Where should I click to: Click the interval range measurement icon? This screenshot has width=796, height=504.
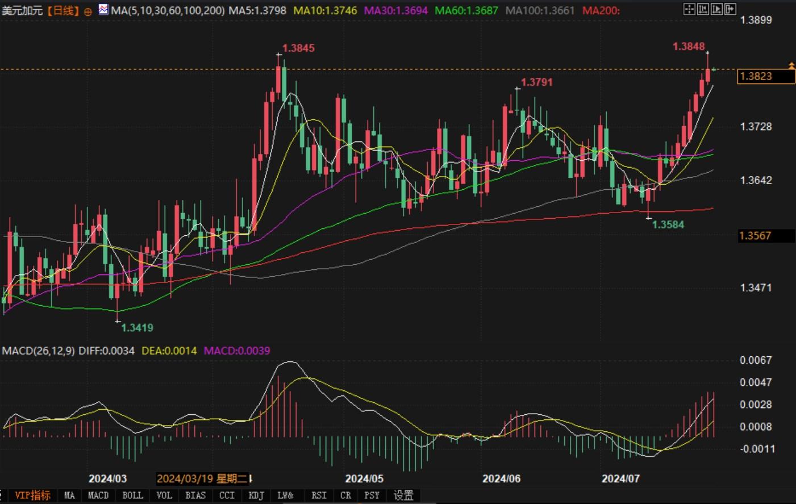(x=703, y=9)
